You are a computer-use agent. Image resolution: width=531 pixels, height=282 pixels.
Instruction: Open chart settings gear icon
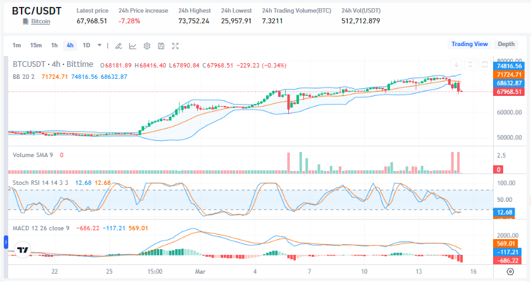(147, 45)
